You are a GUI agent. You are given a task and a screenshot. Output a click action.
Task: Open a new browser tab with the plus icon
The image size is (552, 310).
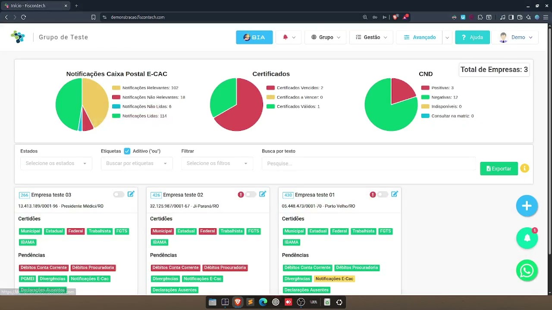[x=76, y=6]
